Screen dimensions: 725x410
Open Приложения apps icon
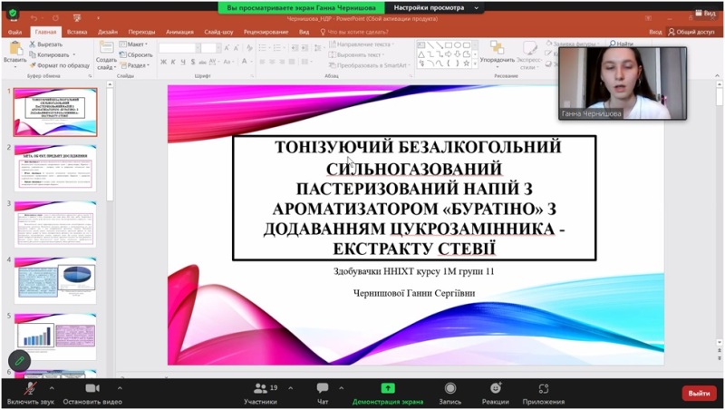tap(544, 388)
